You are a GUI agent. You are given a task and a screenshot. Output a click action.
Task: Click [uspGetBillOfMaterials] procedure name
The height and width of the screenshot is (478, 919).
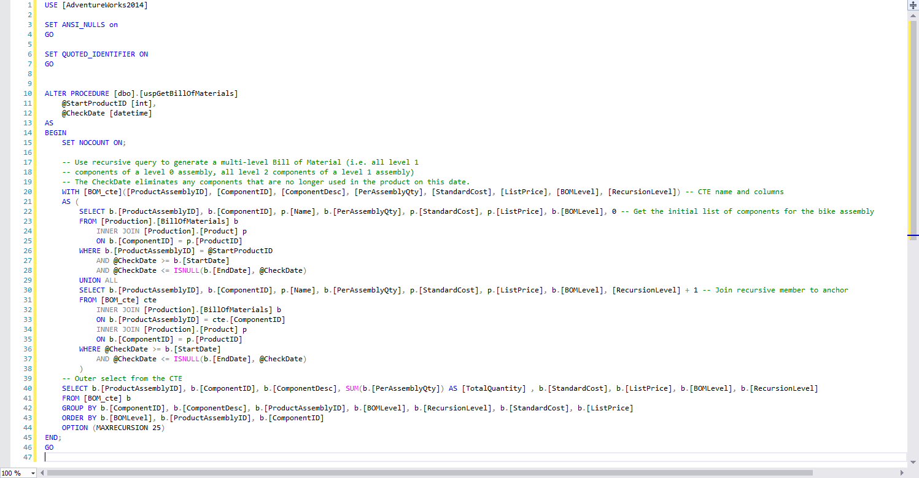[188, 93]
